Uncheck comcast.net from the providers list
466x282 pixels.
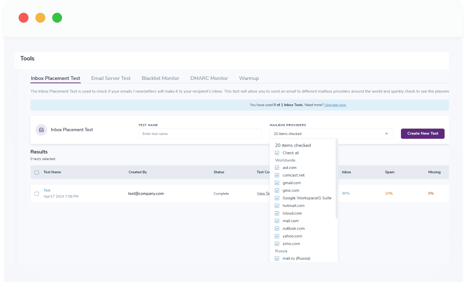[277, 175]
